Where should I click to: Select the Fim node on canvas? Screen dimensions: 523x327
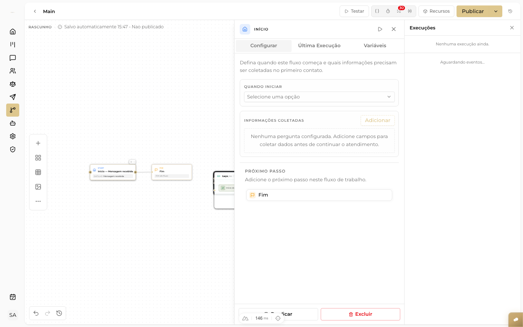[x=172, y=172]
